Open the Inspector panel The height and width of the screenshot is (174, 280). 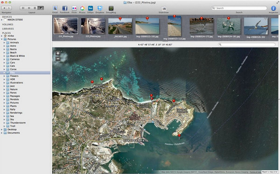[x=273, y=8]
